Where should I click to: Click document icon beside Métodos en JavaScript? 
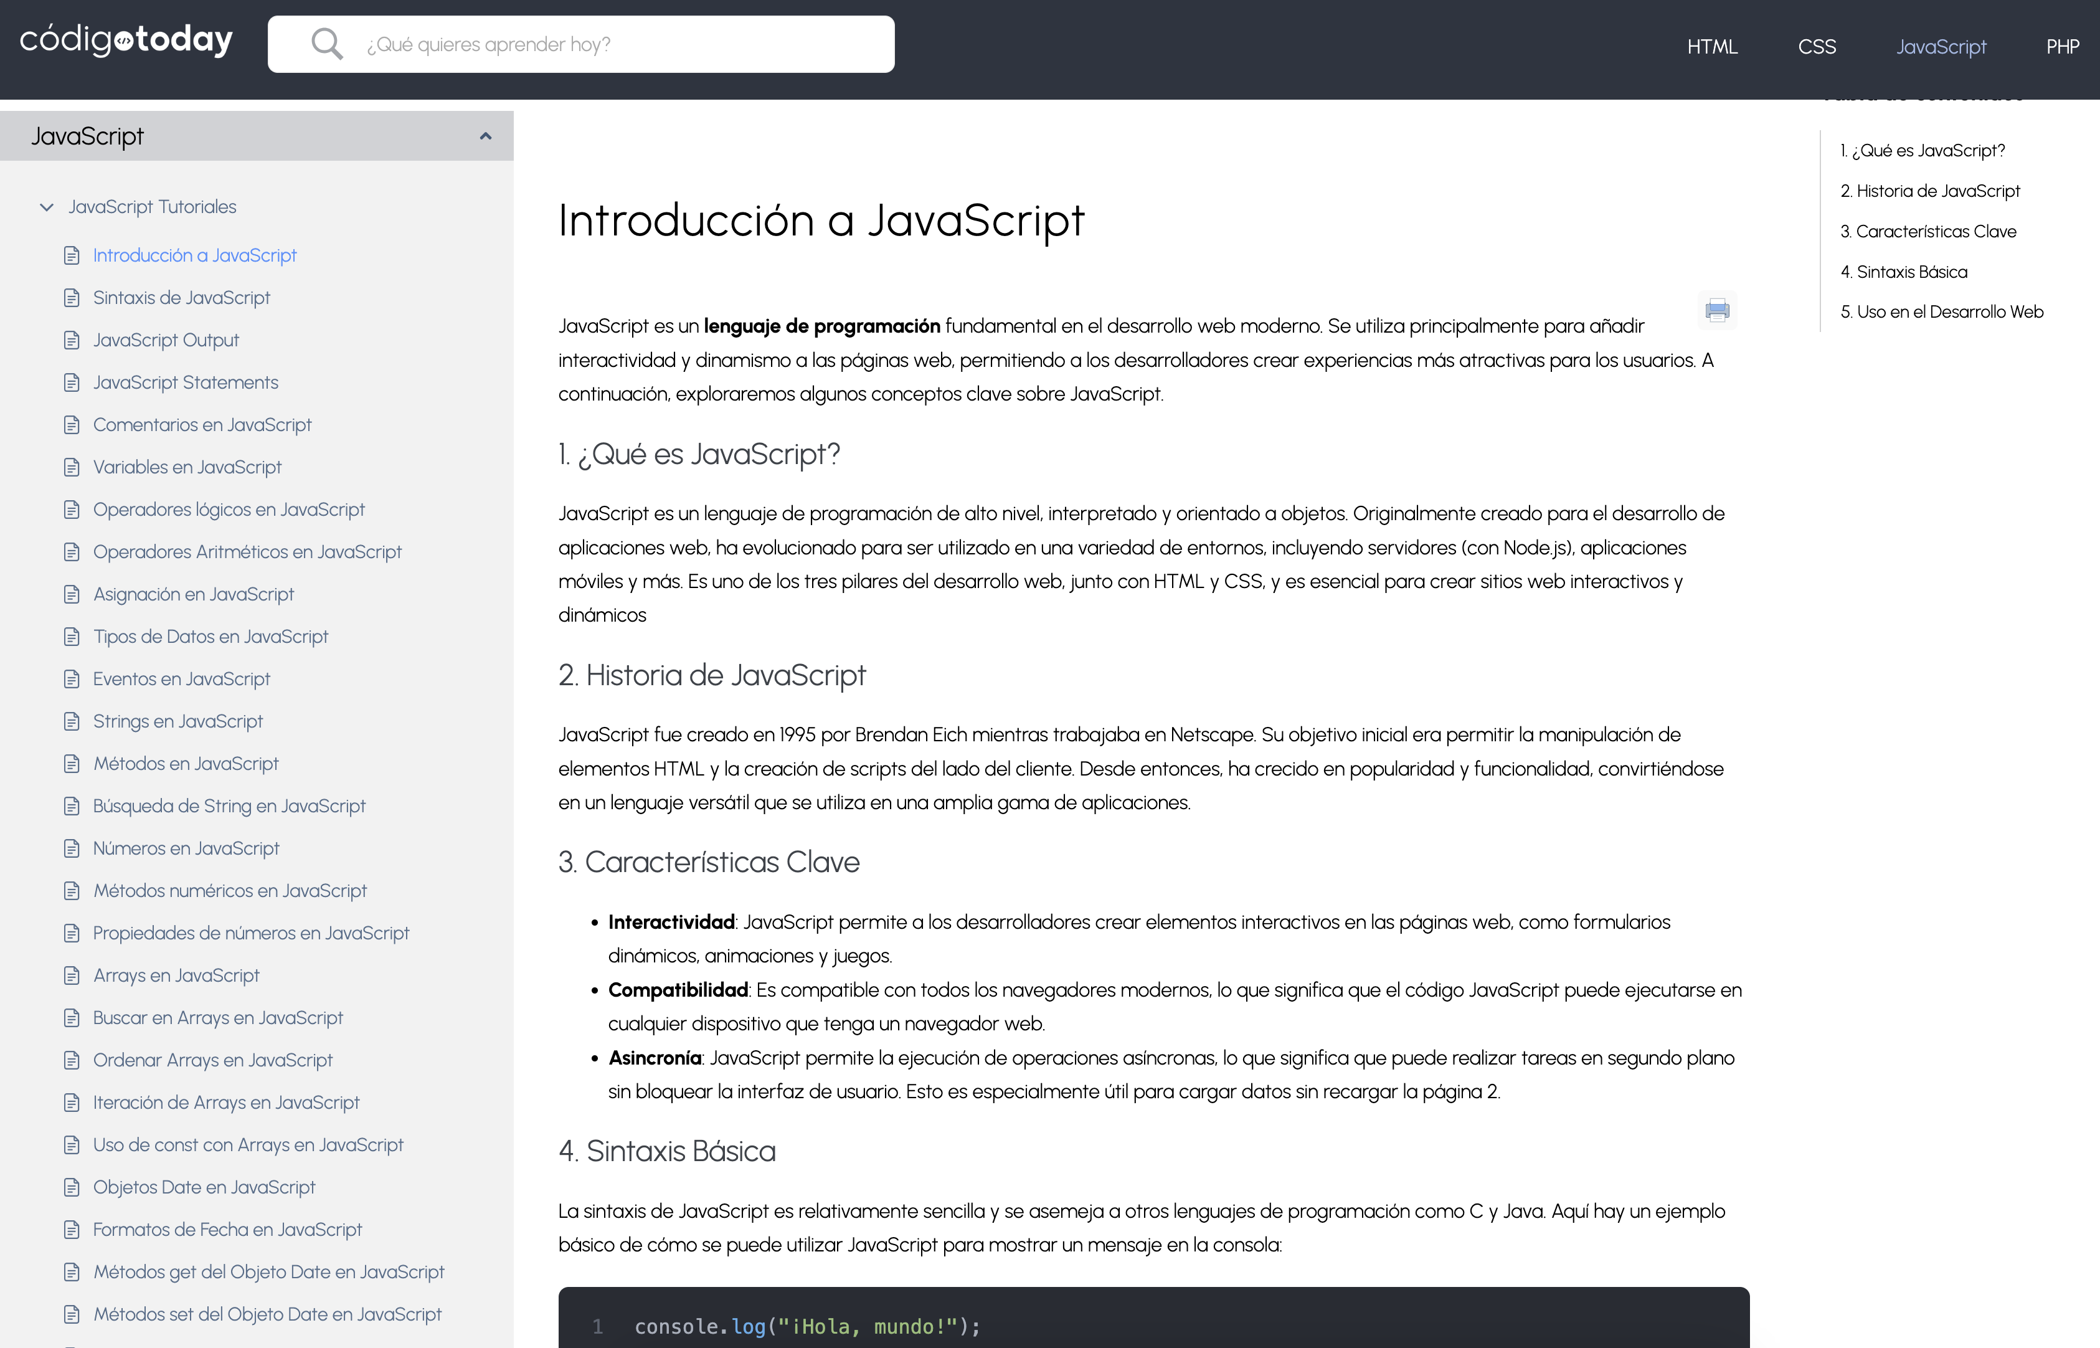tap(72, 764)
